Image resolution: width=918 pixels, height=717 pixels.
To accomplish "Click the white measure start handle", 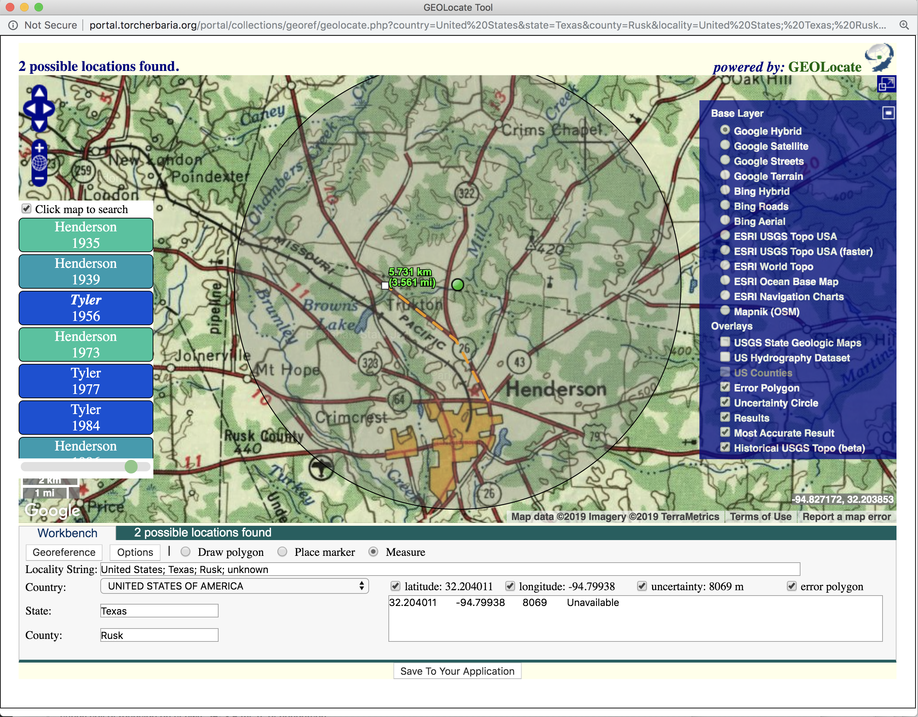I will [x=384, y=286].
